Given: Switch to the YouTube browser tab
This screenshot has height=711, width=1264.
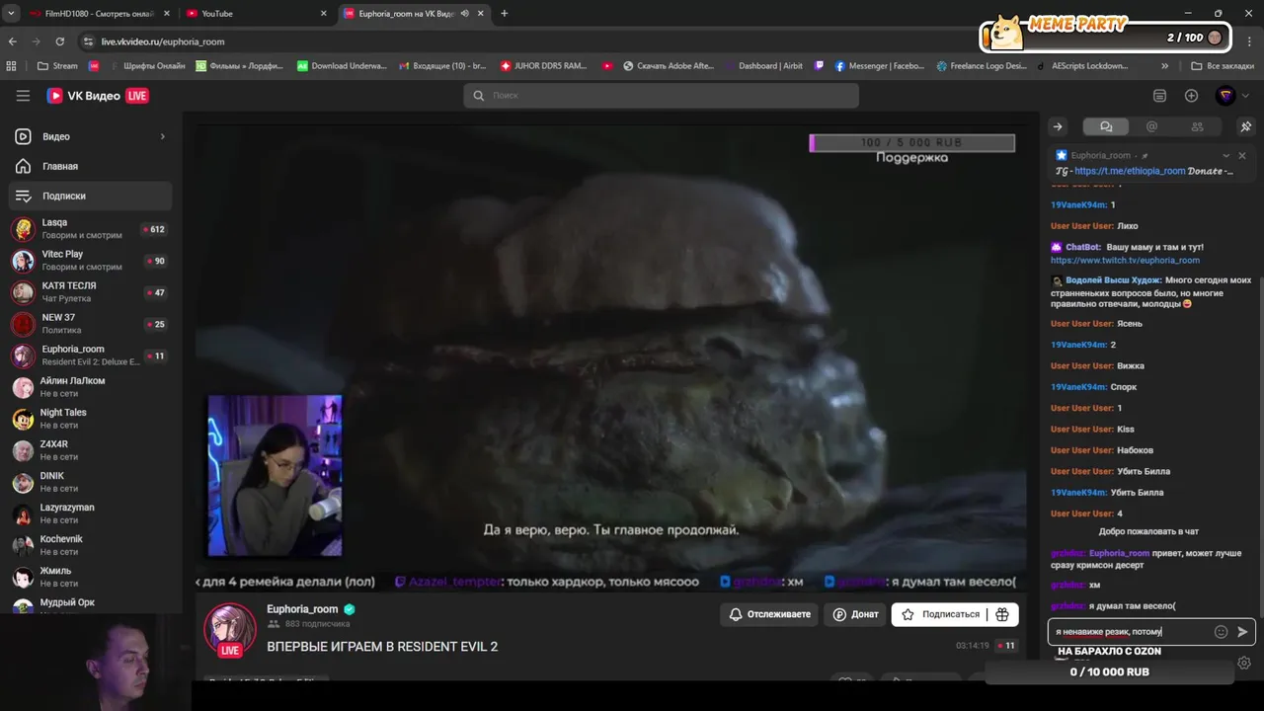Looking at the screenshot, I should (250, 13).
